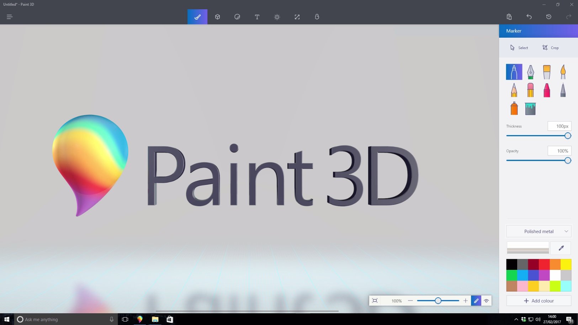Select the orange Spray can tool
The image size is (578, 325).
click(x=514, y=108)
